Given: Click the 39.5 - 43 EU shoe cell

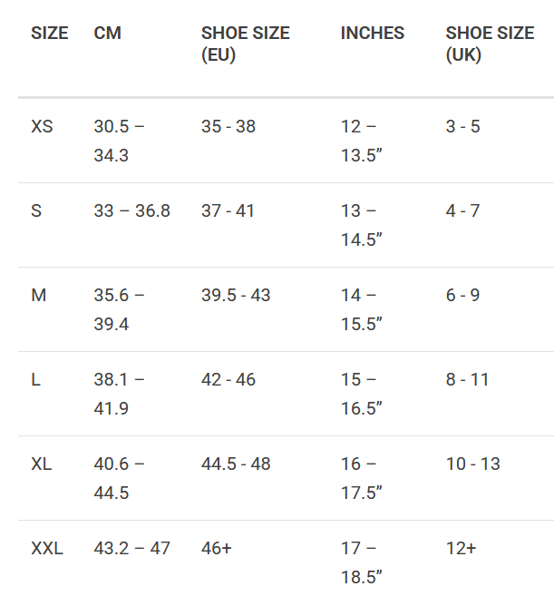Looking at the screenshot, I should point(236,296).
